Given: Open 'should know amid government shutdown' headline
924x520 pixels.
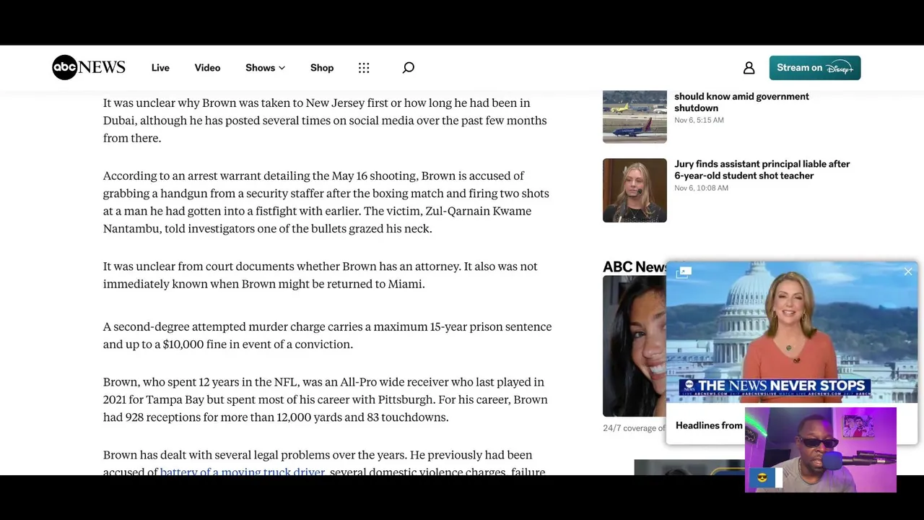Looking at the screenshot, I should coord(741,102).
